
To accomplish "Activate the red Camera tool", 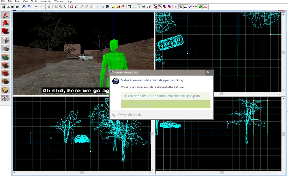I will point(5,31).
